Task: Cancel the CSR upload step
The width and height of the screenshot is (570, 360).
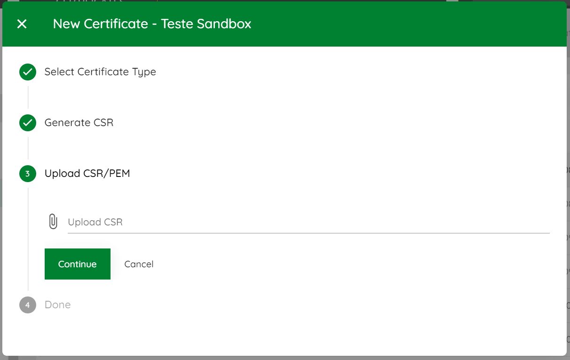Action: [139, 264]
